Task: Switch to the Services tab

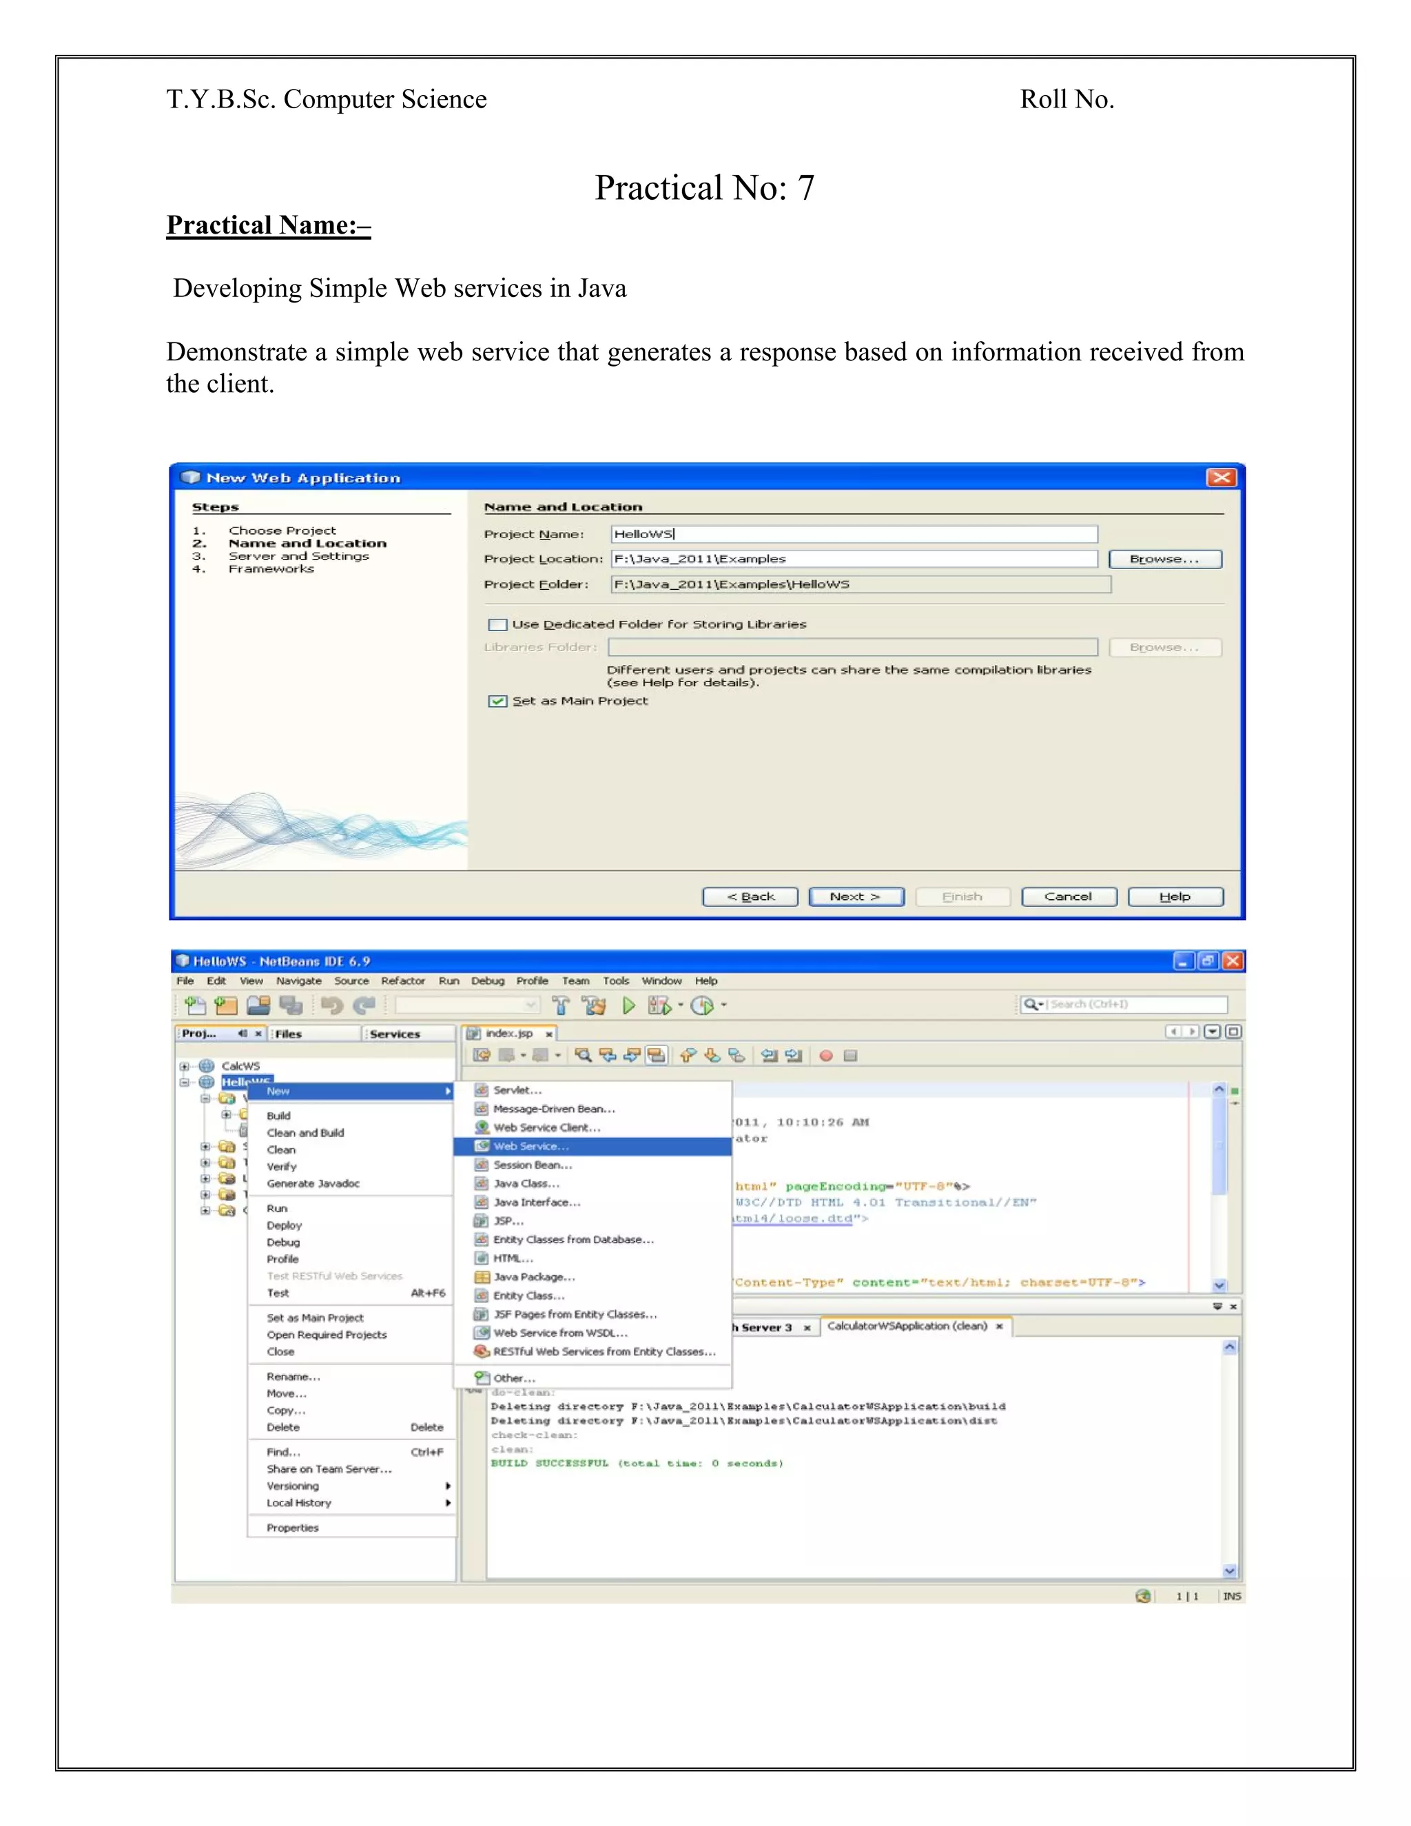Action: [x=395, y=1034]
